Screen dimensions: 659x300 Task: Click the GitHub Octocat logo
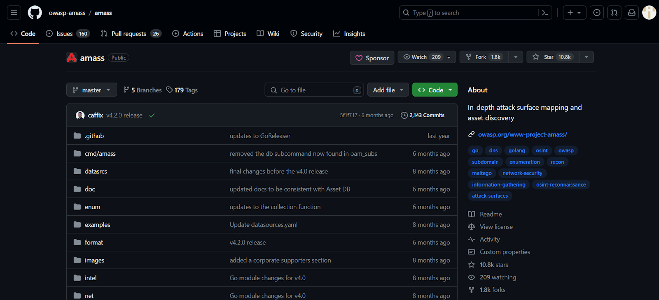coord(35,13)
